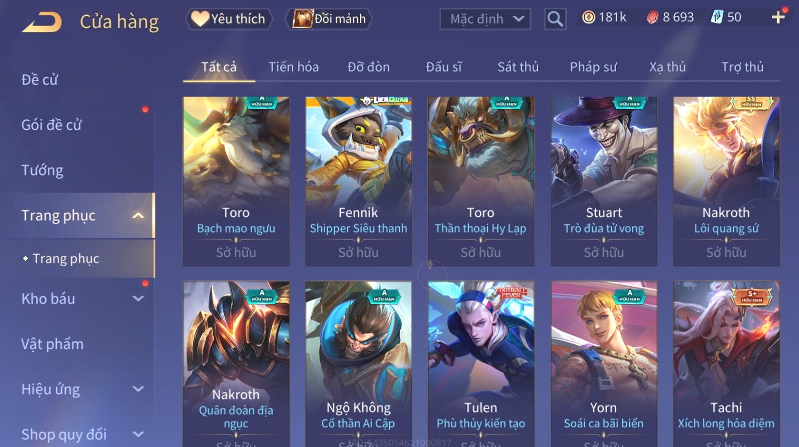Click the blue voucher currency icon

717,17
